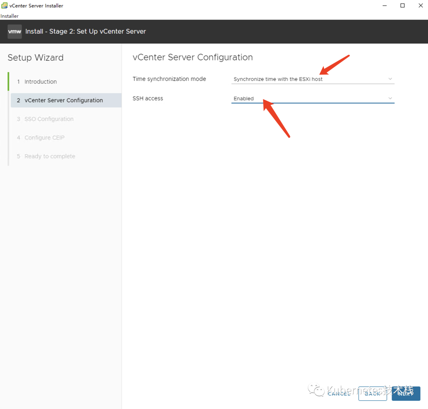Open the Time synchronization mode dropdown

point(313,79)
